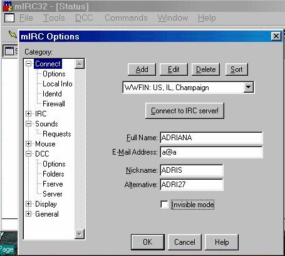Click the lightning bolt connect toolbar icon
This screenshot has height=256, width=285.
13,34
